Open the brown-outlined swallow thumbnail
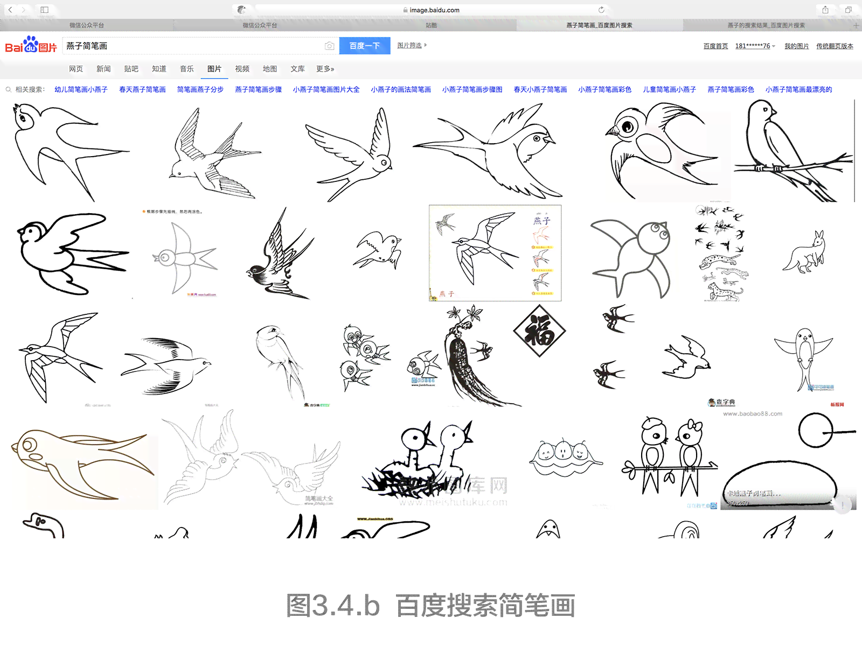862x646 pixels. tap(84, 466)
